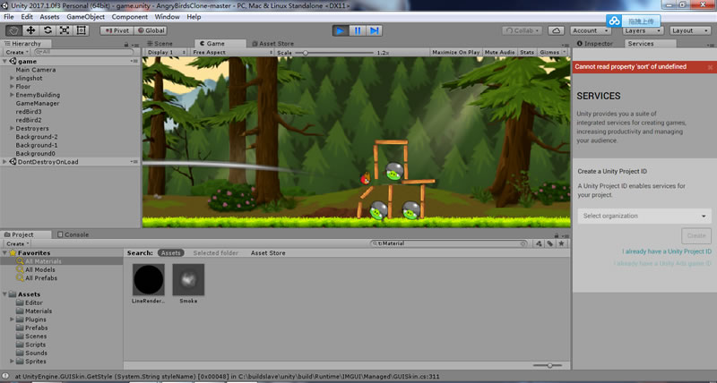Open the Layout dropdown
The width and height of the screenshot is (717, 383).
pyautogui.click(x=689, y=30)
